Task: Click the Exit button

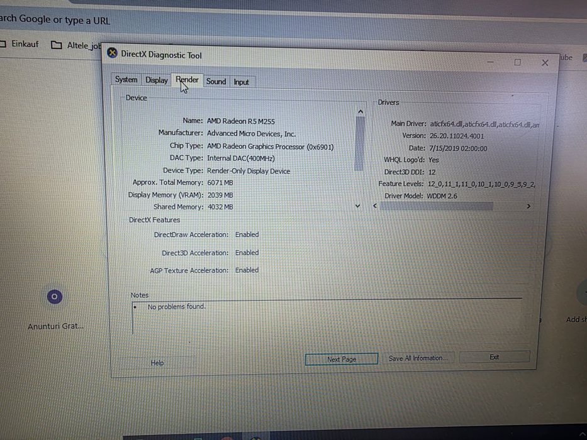Action: (494, 357)
